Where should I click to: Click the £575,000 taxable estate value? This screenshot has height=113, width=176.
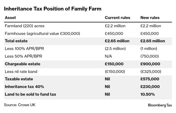[x=150, y=79]
